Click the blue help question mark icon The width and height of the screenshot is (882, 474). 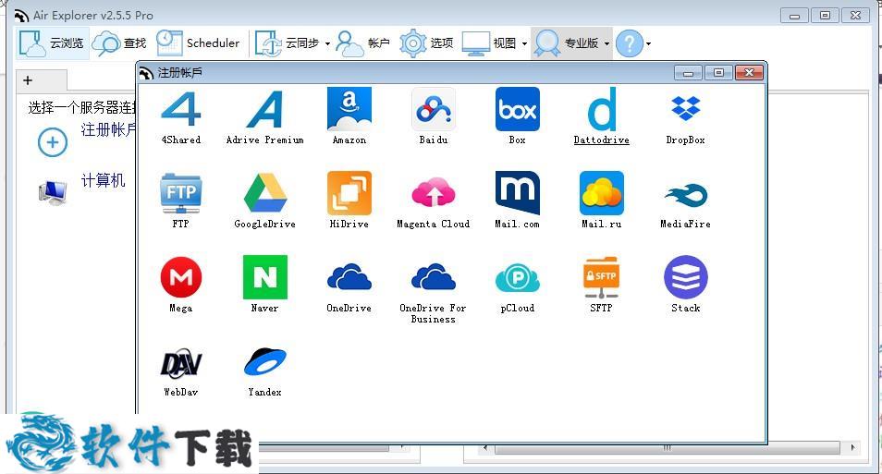tap(630, 43)
